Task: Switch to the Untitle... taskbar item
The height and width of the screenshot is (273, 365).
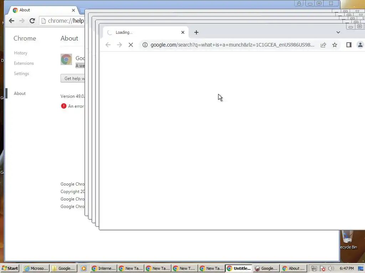Action: click(238, 268)
